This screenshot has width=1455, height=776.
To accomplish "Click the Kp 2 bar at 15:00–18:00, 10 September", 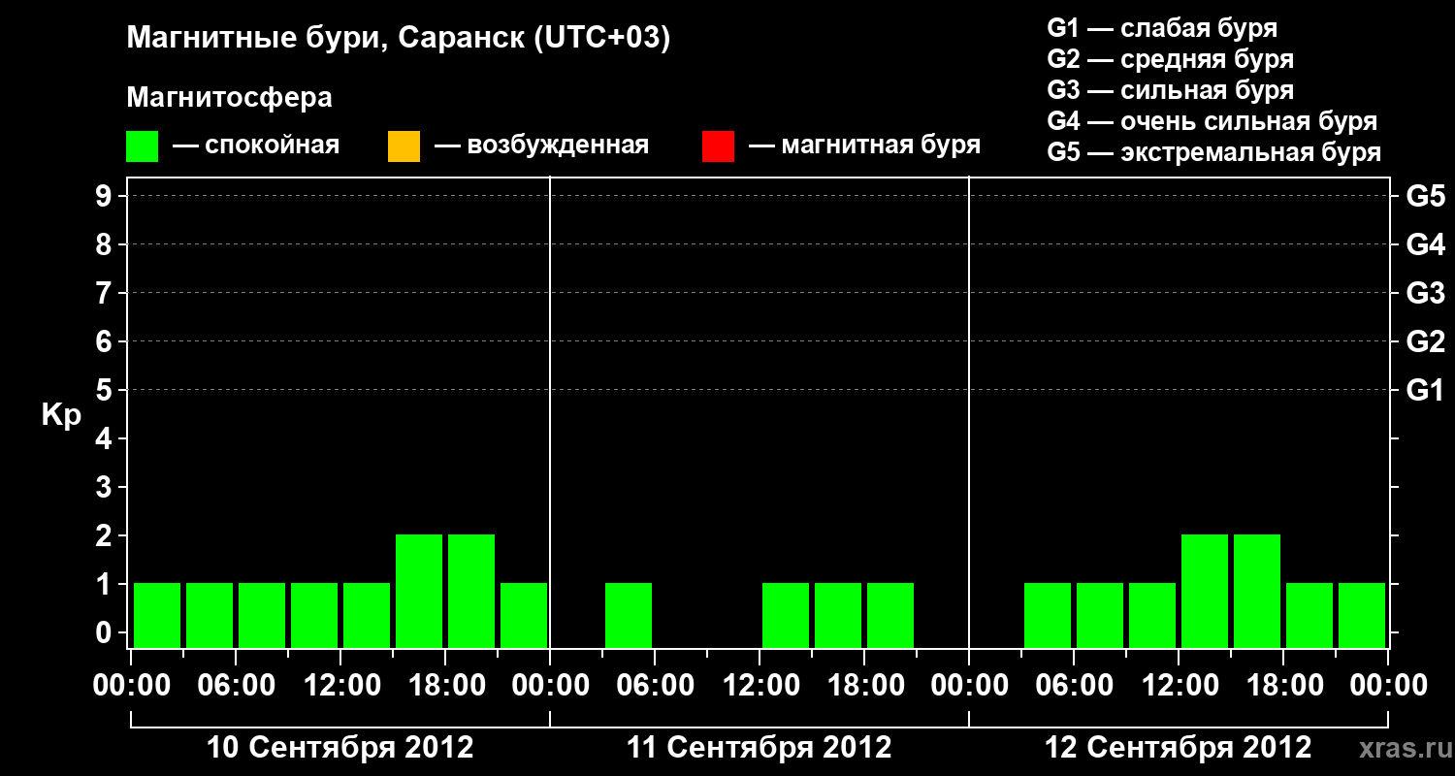I will [419, 591].
